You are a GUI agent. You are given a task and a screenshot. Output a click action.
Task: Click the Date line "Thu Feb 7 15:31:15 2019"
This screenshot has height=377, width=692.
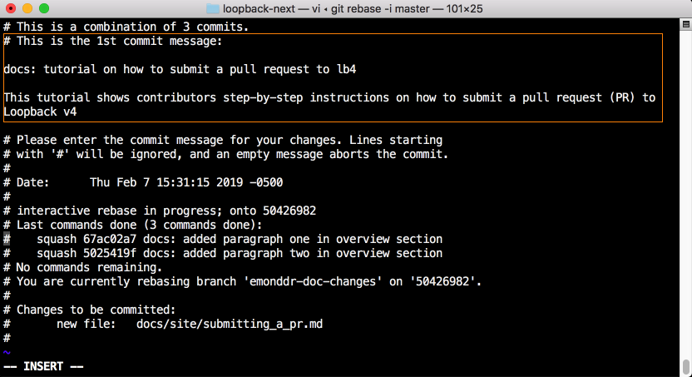191,182
